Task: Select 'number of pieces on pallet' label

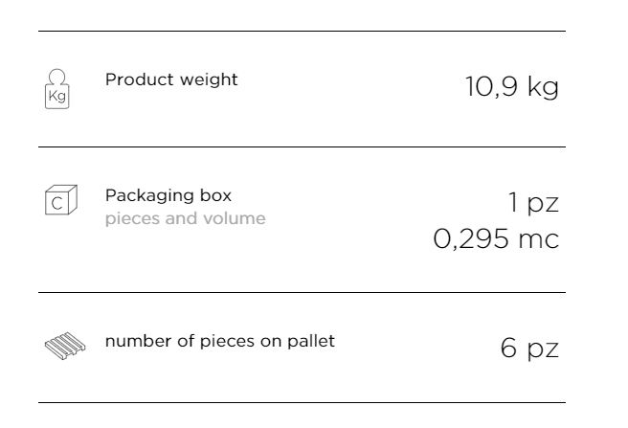Action: click(220, 341)
